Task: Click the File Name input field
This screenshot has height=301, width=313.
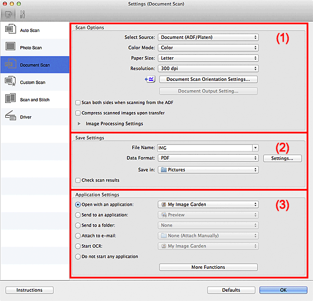Action: pos(205,148)
